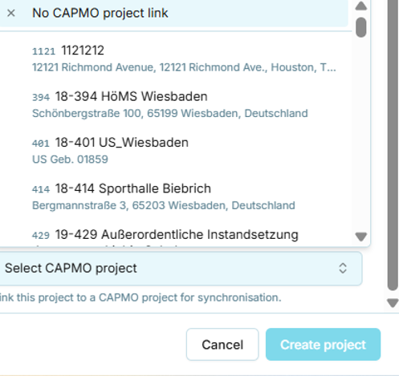Click the up-down chevron of the CAPMO combo box

(x=343, y=269)
